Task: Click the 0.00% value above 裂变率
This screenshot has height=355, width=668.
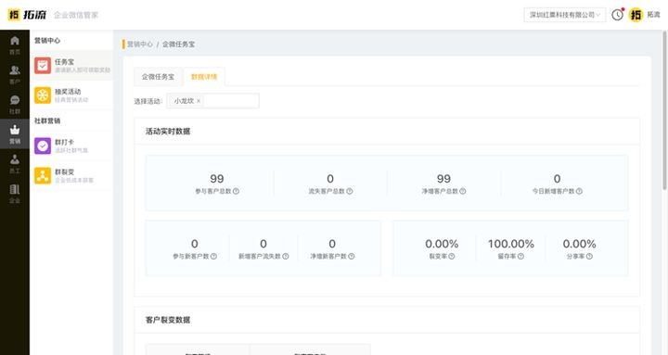Action: tap(442, 244)
